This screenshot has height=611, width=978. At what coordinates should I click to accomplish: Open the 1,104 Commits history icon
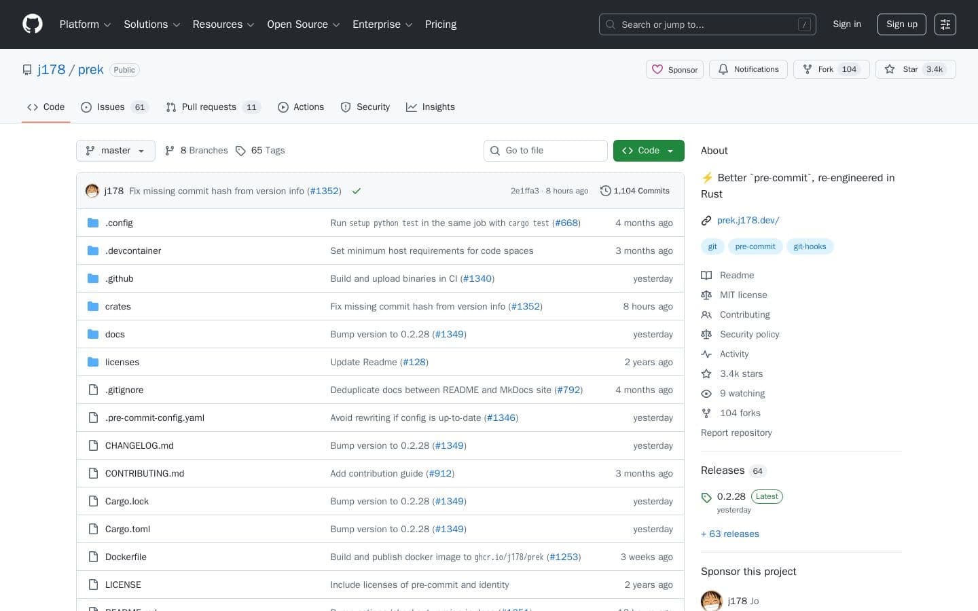(606, 191)
